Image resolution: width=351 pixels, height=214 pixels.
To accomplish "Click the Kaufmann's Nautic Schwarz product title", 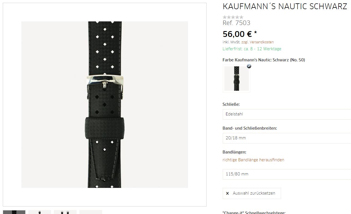I will (x=285, y=7).
